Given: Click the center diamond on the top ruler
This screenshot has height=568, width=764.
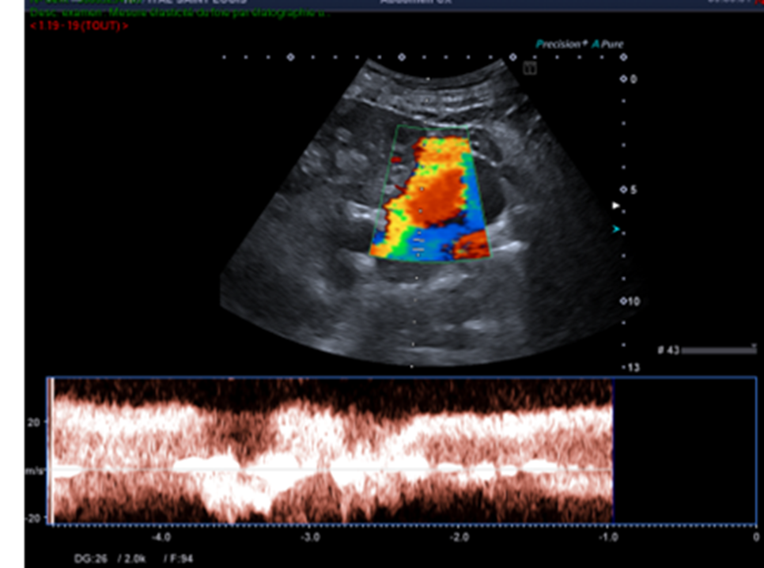Looking at the screenshot, I should point(402,57).
